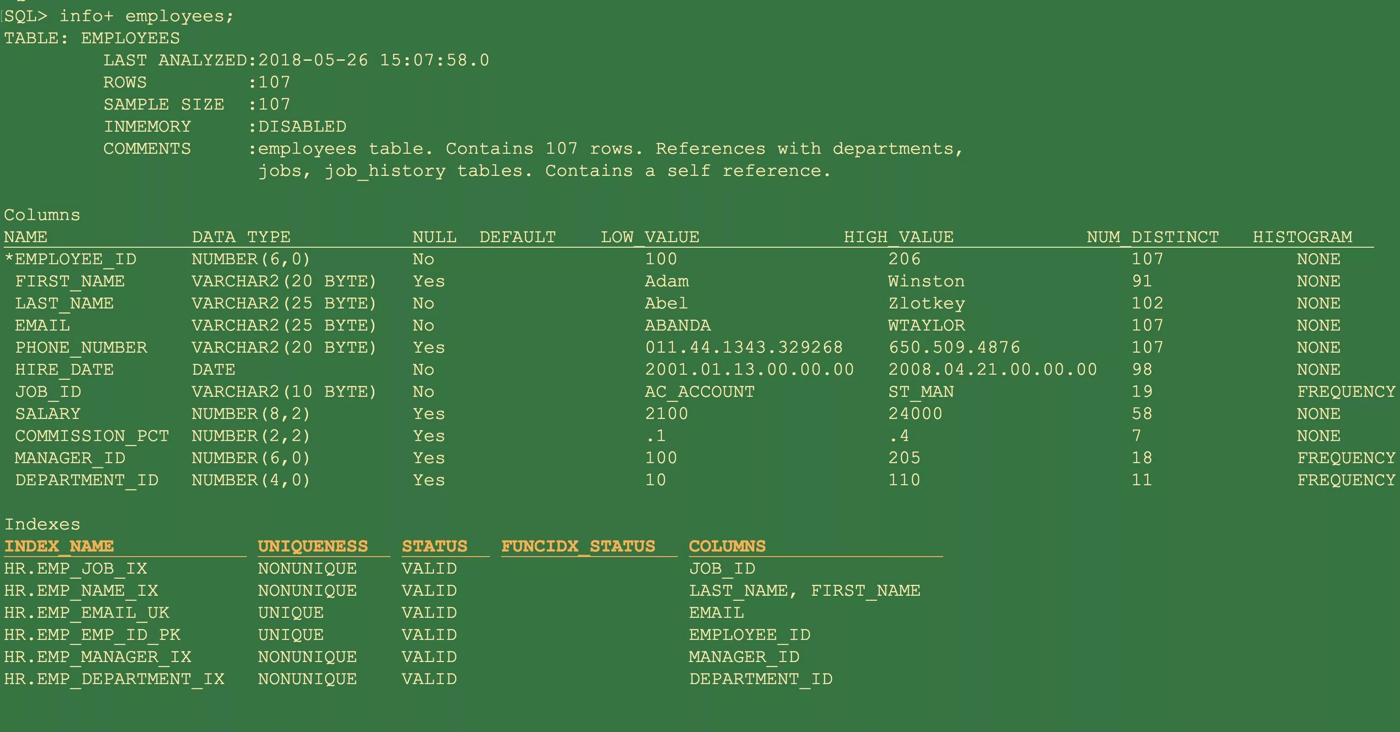
Task: Click the LAST ANALYZED timestamp
Action: (x=373, y=60)
